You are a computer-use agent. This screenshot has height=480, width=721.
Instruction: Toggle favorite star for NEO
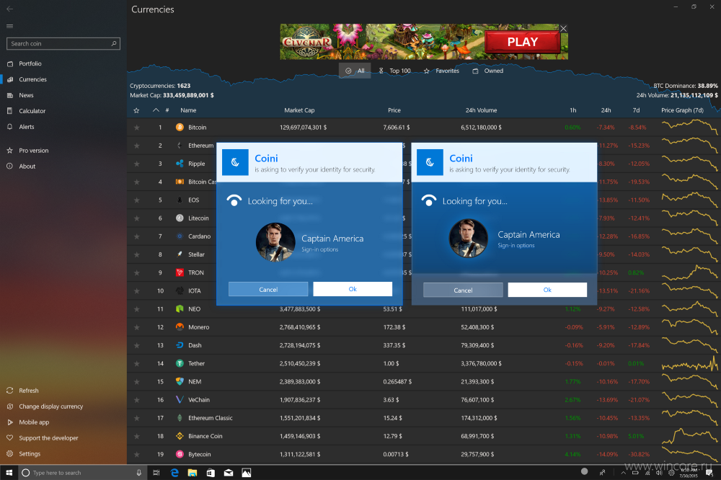(x=136, y=309)
